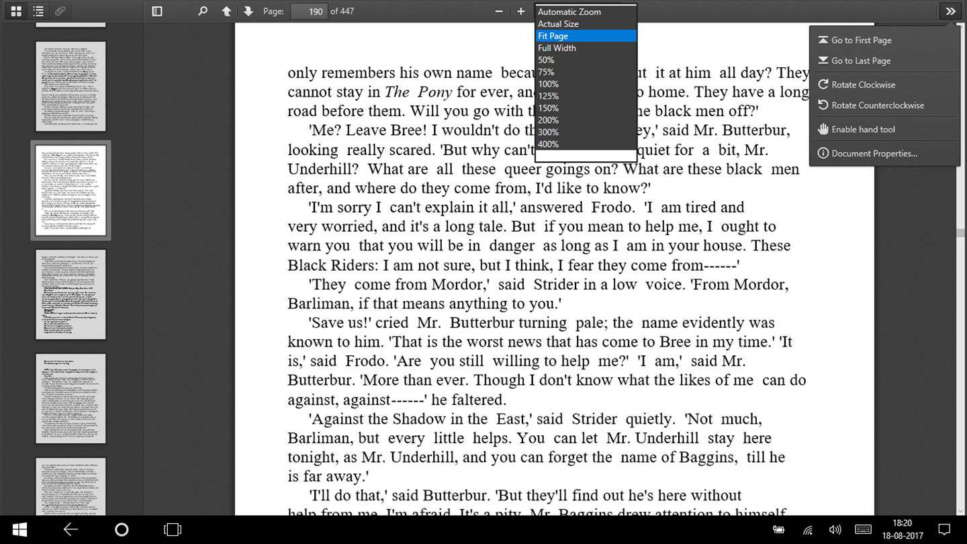The height and width of the screenshot is (544, 967).
Task: Choose Actual Size zoom option
Action: point(586,24)
